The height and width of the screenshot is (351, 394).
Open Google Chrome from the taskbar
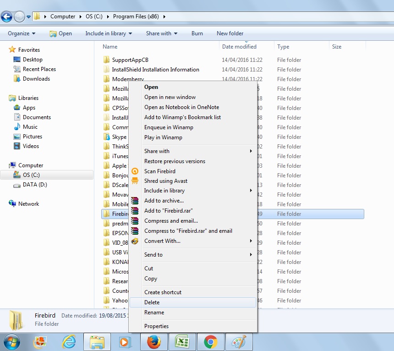pos(211,342)
